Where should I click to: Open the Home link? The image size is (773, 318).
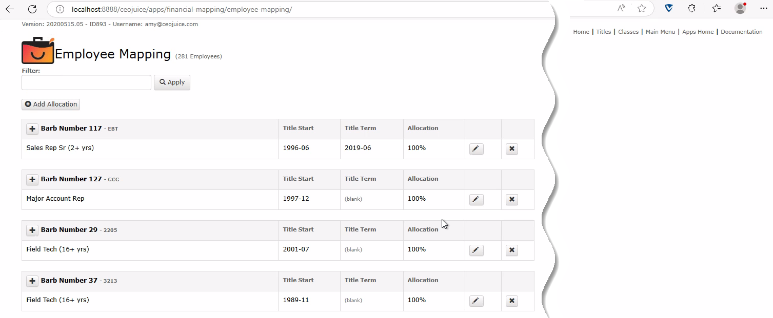coord(581,32)
